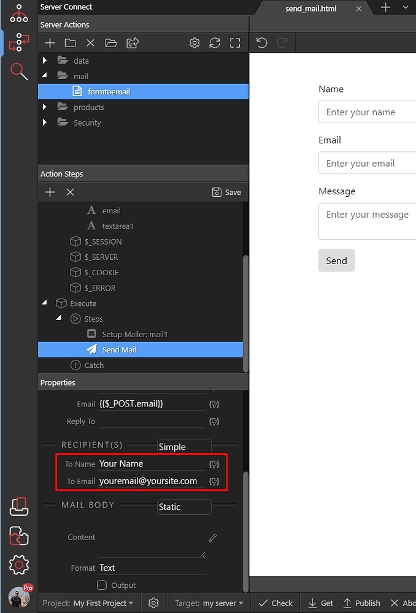Expand the data folder

pos(45,61)
